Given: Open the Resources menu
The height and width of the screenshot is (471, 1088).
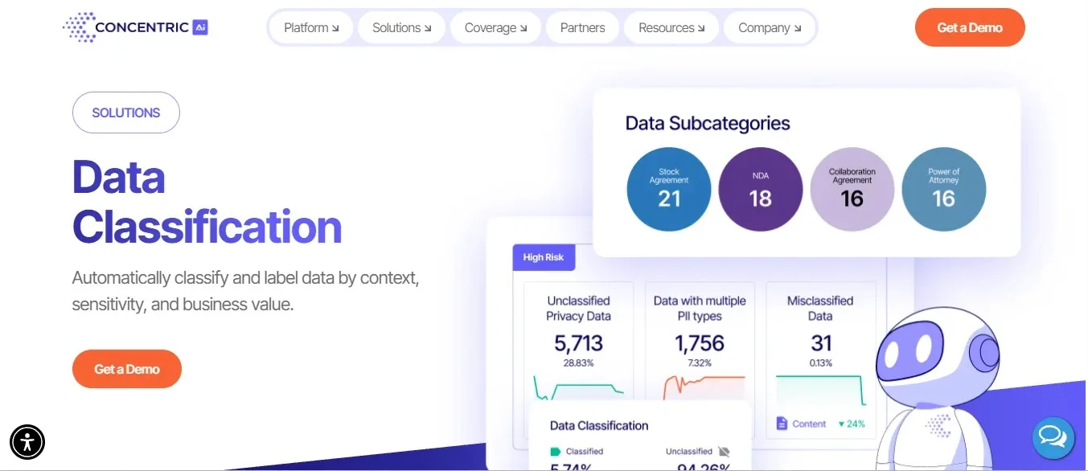Looking at the screenshot, I should point(671,27).
